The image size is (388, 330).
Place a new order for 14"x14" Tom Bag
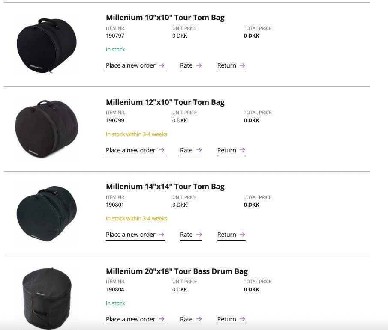click(135, 235)
